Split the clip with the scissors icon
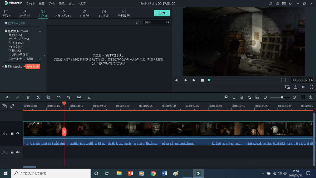This screenshot has height=178, width=316. tap(38, 97)
